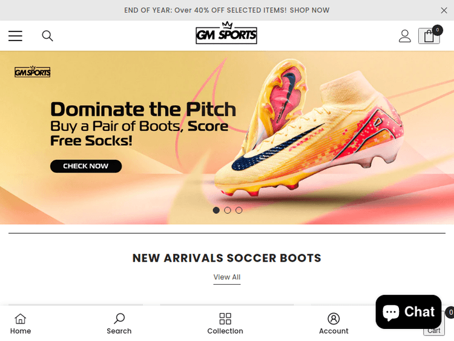The width and height of the screenshot is (454, 341).
Task: Click the New Arrivals Soccer Boots heading
Action: [227, 258]
